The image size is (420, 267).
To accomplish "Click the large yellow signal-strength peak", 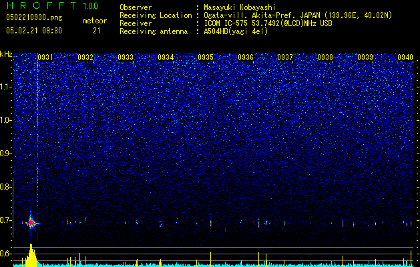I will click(31, 255).
